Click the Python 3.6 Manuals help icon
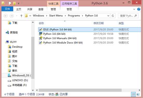The height and width of the screenshot is (98, 143). point(41,38)
